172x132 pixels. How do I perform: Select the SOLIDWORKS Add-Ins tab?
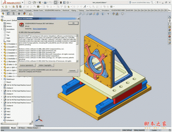[53, 10]
